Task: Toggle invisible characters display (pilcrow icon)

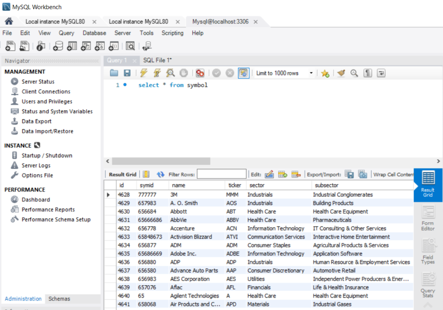Action: 368,73
